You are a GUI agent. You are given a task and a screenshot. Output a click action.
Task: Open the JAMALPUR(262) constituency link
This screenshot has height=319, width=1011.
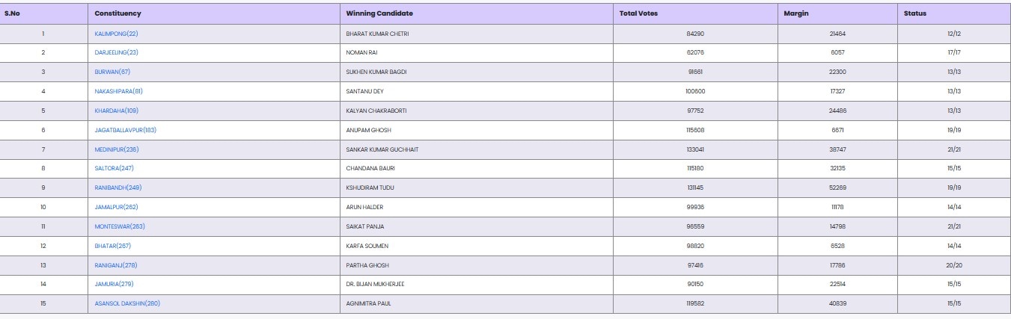(x=116, y=207)
